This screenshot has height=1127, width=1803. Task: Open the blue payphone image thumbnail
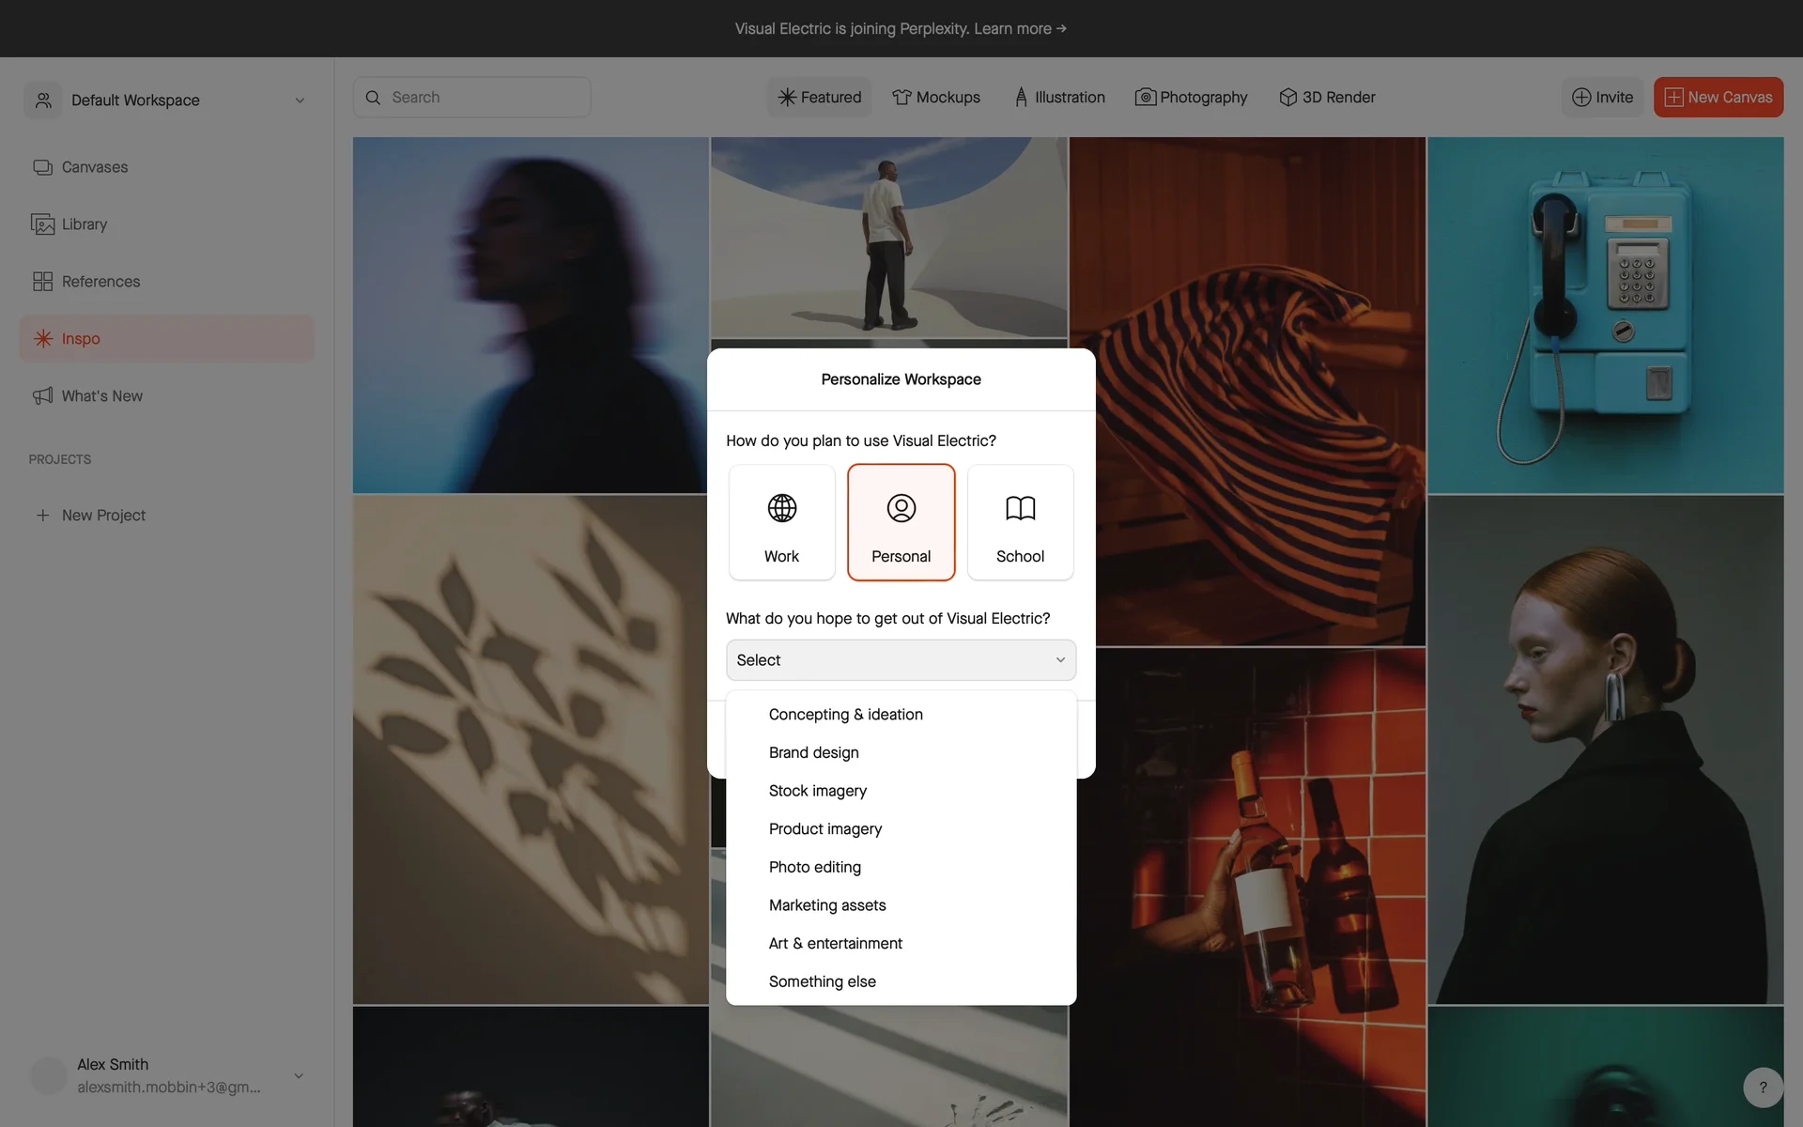[1605, 315]
